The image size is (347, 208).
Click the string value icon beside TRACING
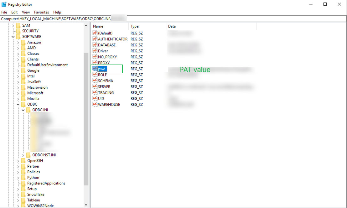[x=95, y=92]
